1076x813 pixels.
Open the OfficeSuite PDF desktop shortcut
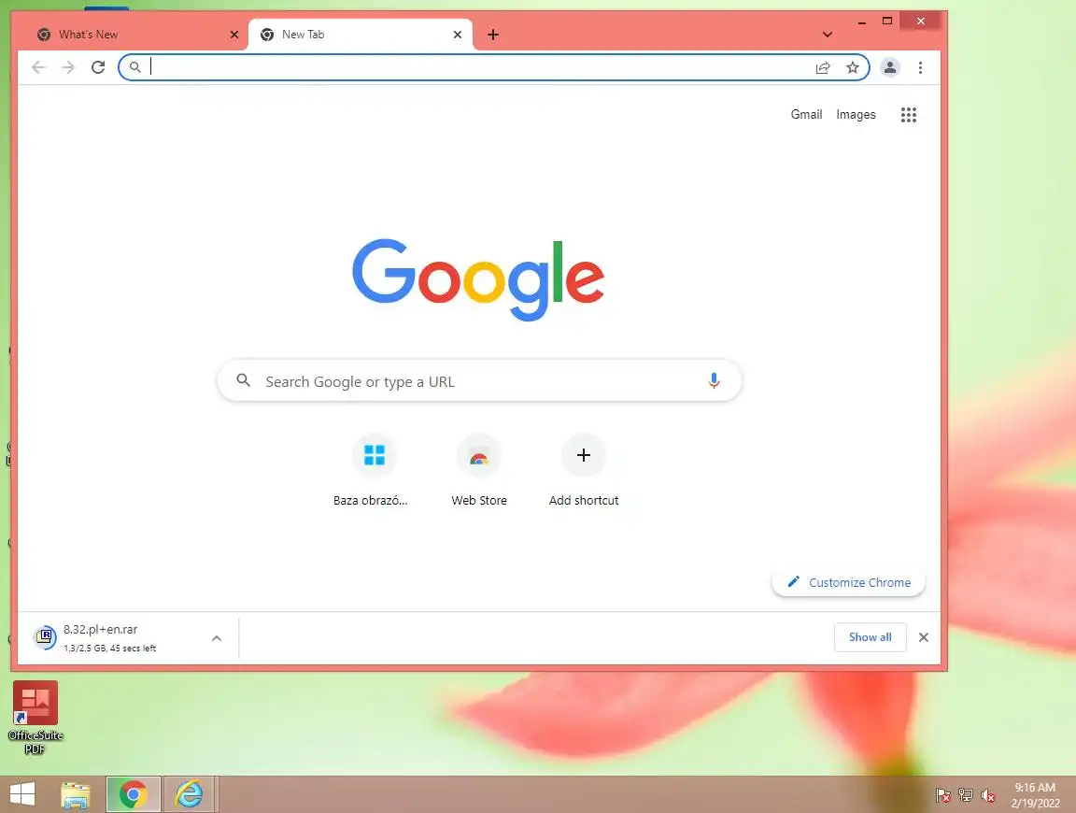tap(35, 718)
